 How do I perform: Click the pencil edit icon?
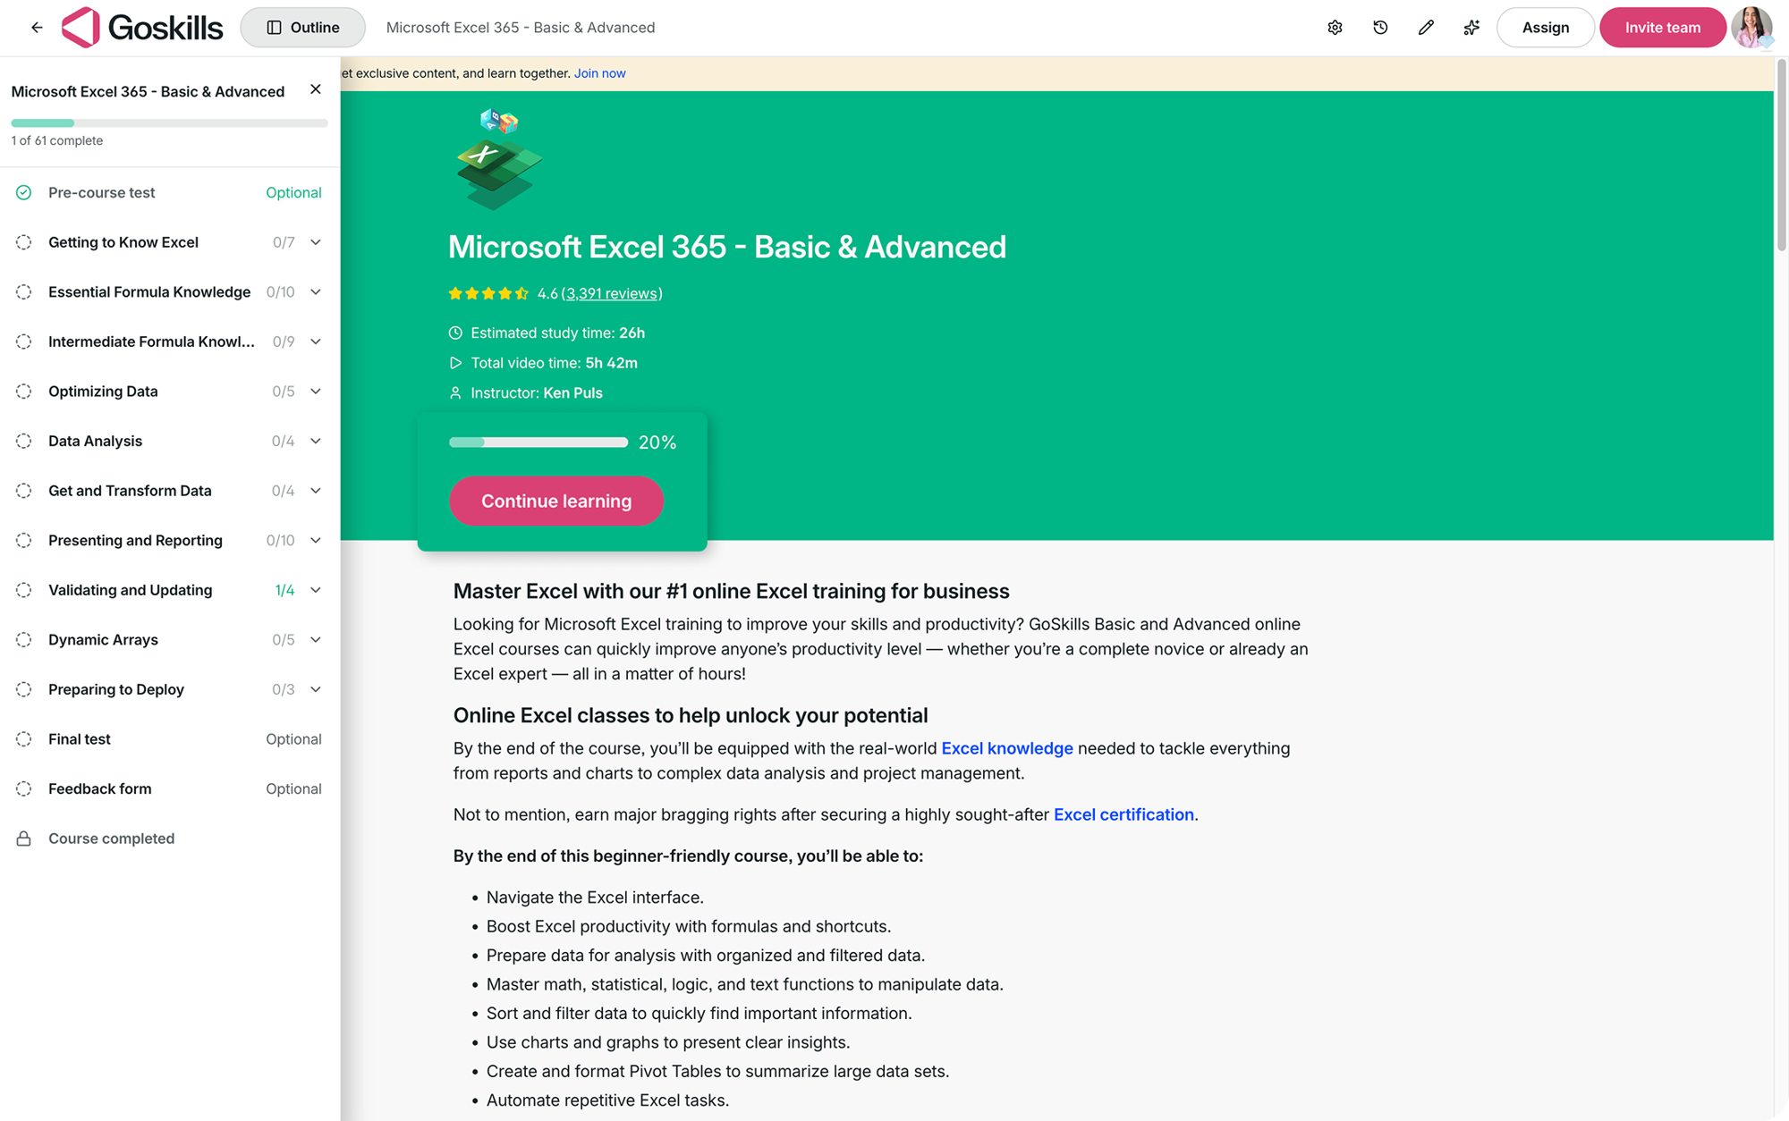[1426, 28]
